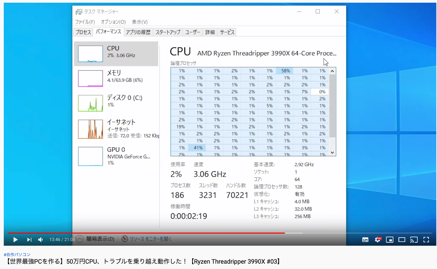Click the resource monitor icon
The width and height of the screenshot is (437, 269).
[125, 238]
